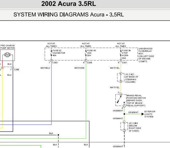The width and height of the screenshot is (170, 148).
Task: Click the 'EXTERIOR LIGHTS SYSTEM' reference
Action: (x=150, y=114)
